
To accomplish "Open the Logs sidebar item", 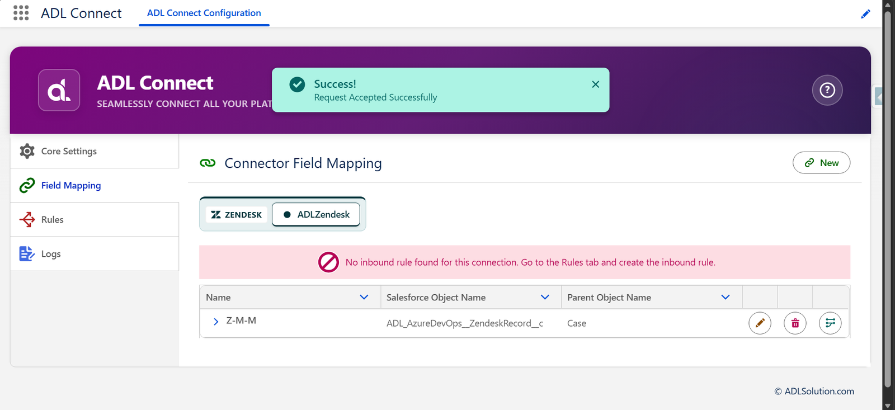I will click(x=95, y=253).
